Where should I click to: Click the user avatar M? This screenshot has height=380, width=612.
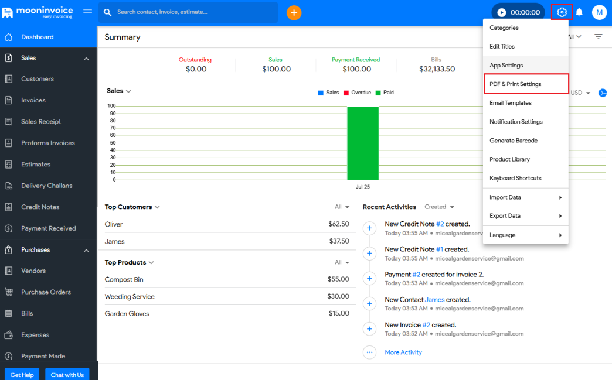tap(599, 12)
